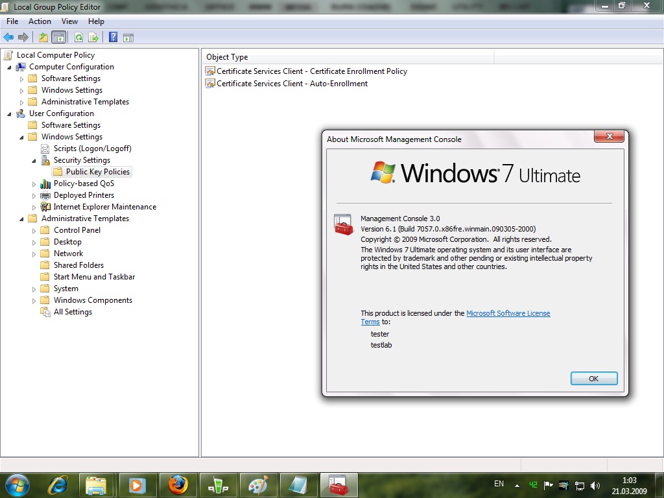The image size is (664, 498).
Task: Collapse Administrative Templates under User Configuration
Action: [x=21, y=219]
